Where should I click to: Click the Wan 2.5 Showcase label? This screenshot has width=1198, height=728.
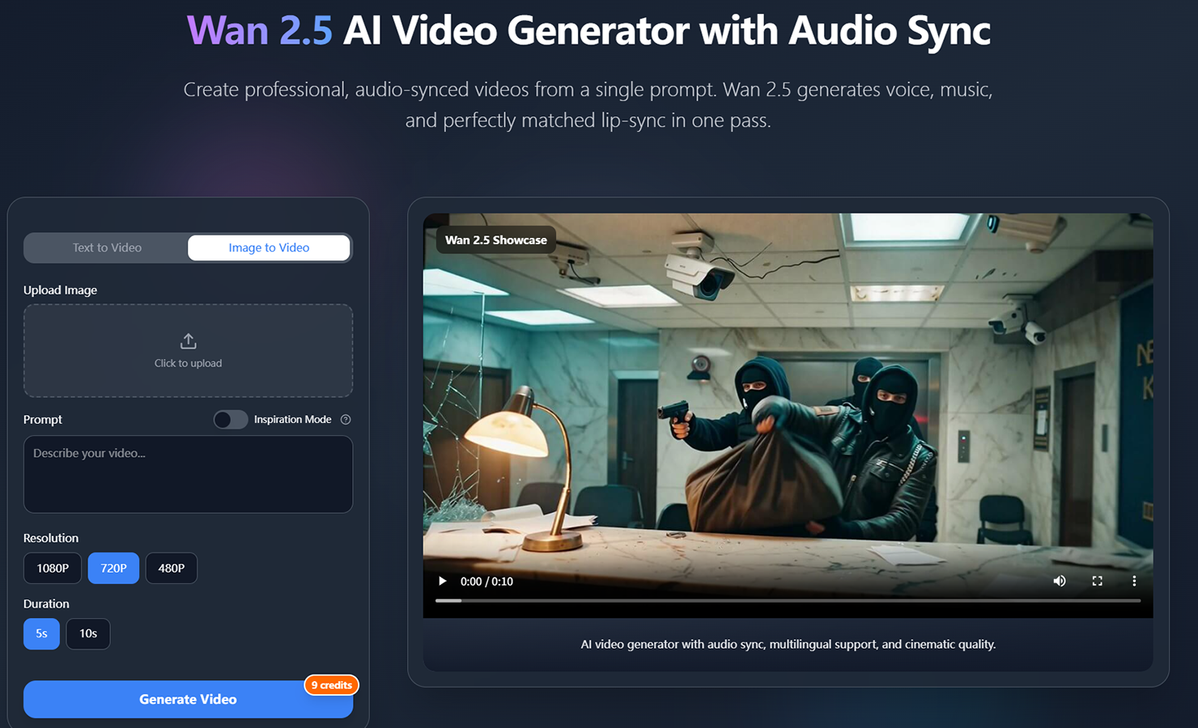pos(495,239)
